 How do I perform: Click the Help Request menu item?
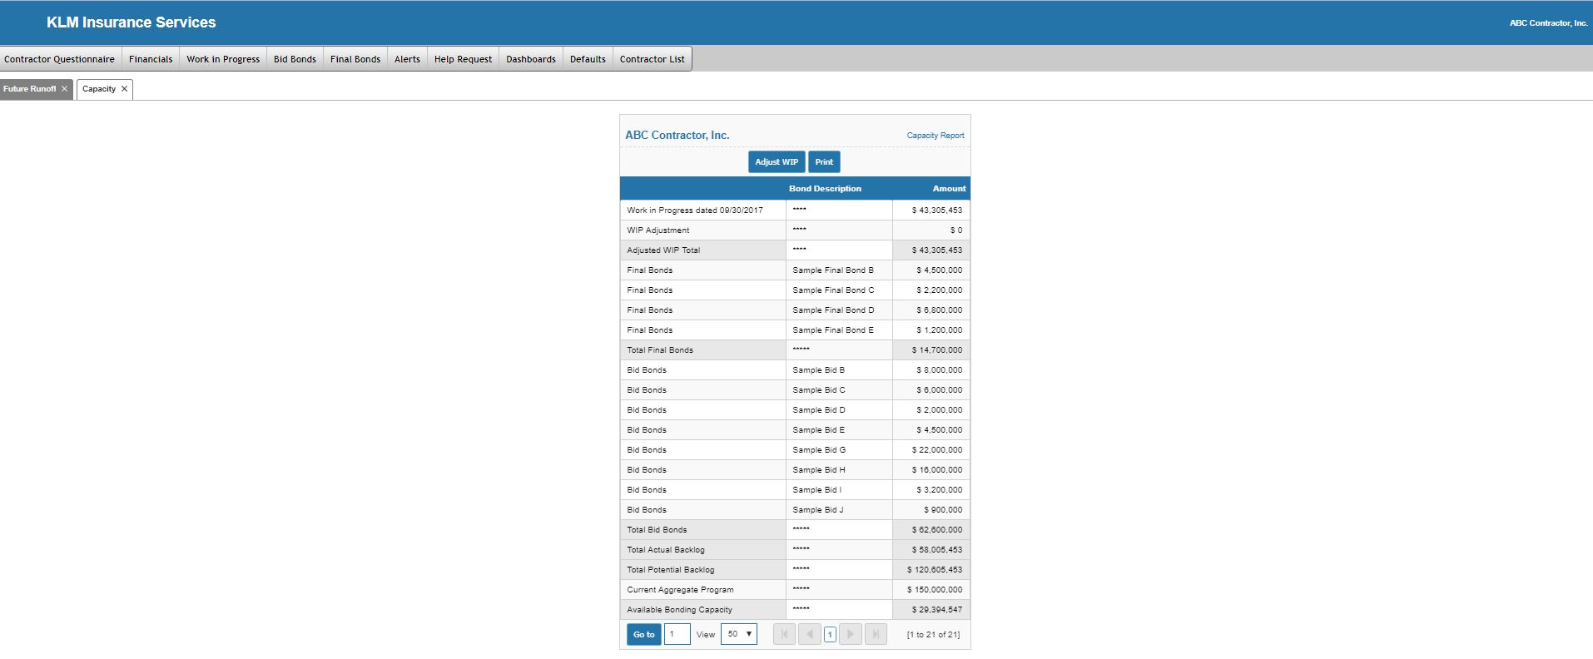tap(463, 59)
